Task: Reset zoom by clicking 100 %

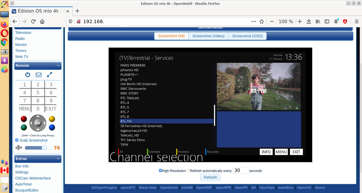Action: coord(286,21)
